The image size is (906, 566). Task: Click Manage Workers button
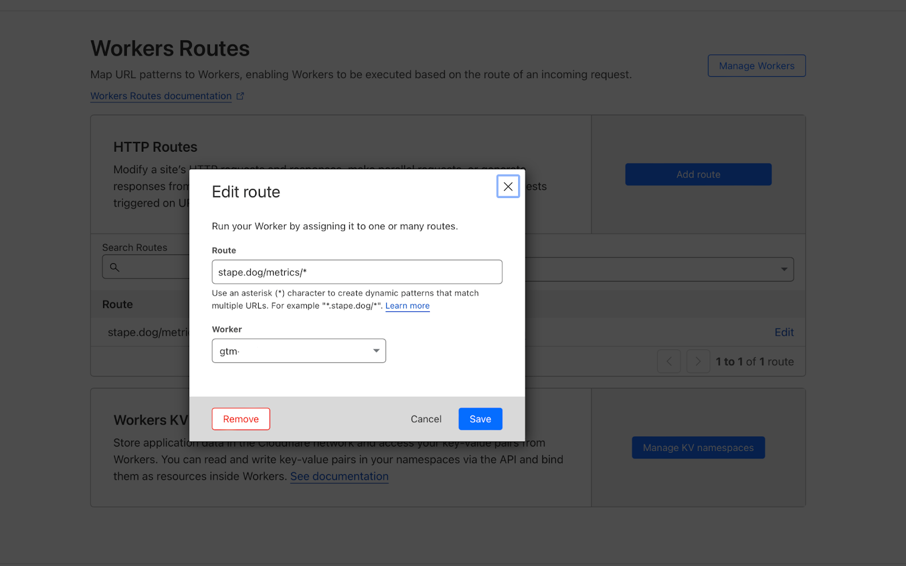click(757, 66)
